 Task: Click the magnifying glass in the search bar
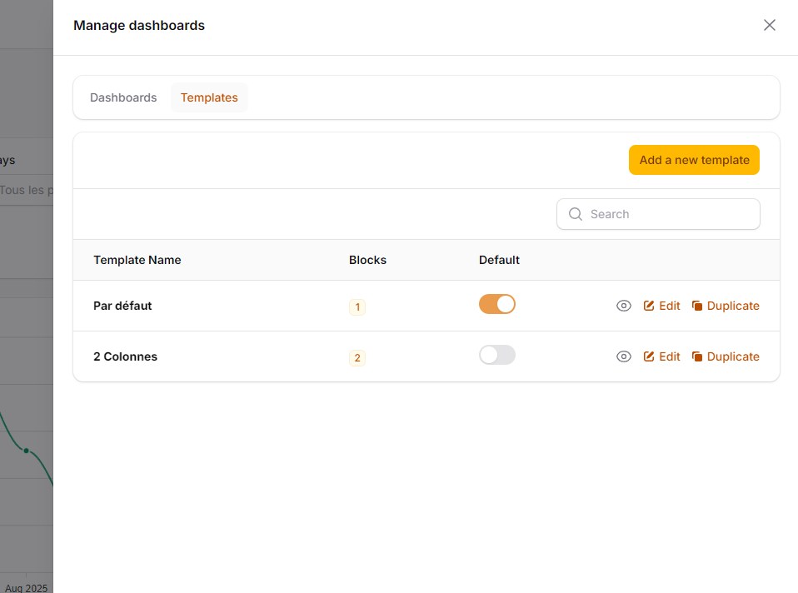coord(575,214)
